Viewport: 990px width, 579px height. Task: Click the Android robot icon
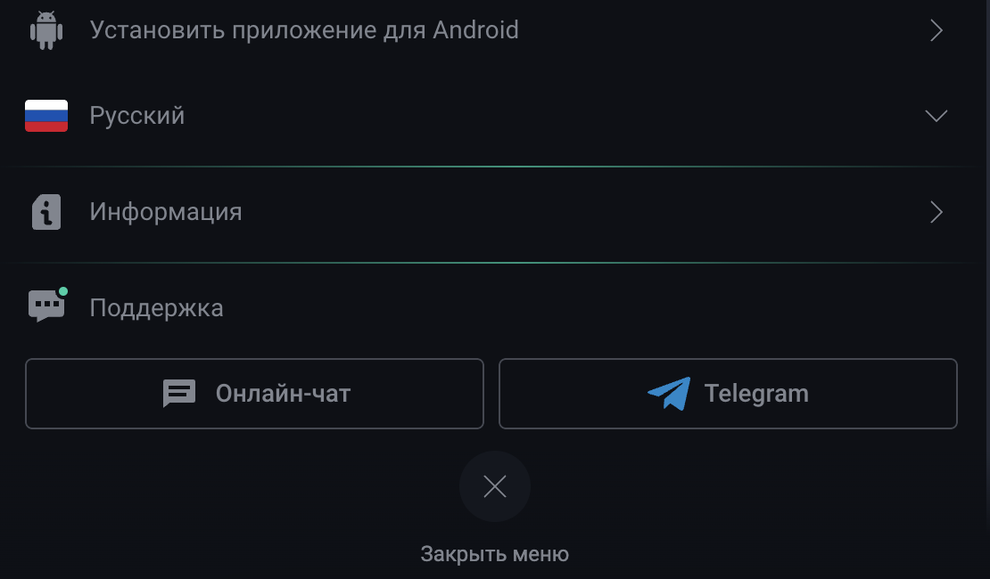coord(45,30)
